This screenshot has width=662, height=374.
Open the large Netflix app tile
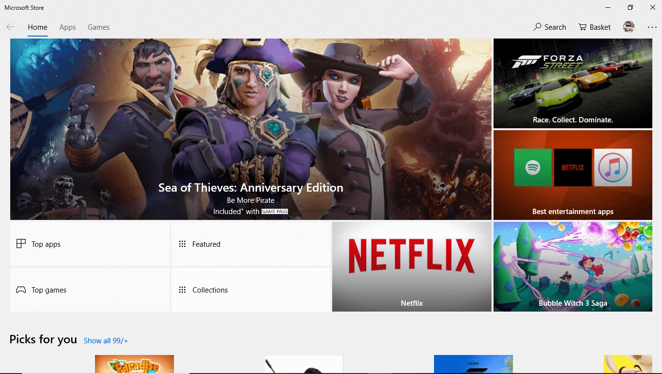412,267
